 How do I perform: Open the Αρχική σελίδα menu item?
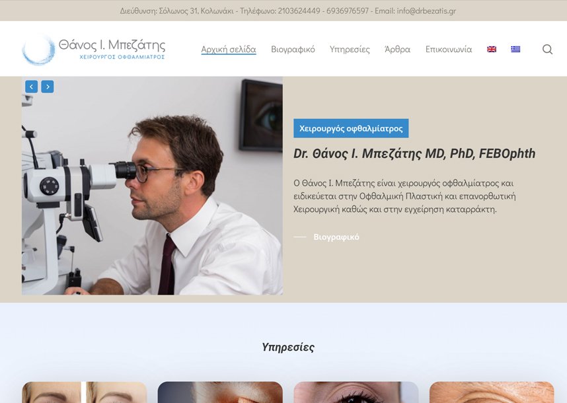(x=229, y=49)
